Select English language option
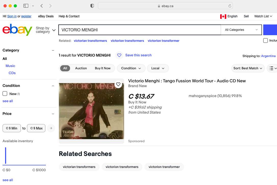The image size is (277, 185). [232, 16]
